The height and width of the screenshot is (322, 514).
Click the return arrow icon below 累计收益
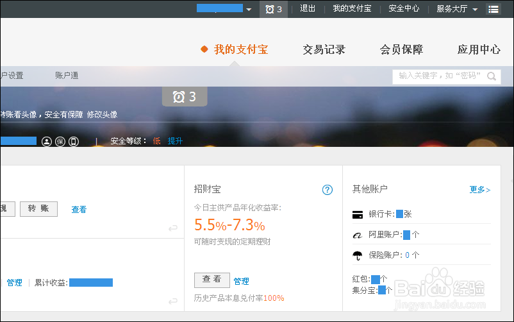[173, 301]
